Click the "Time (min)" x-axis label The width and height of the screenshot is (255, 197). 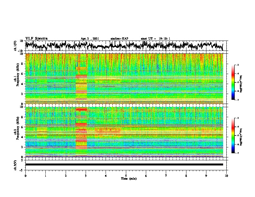click(x=129, y=179)
